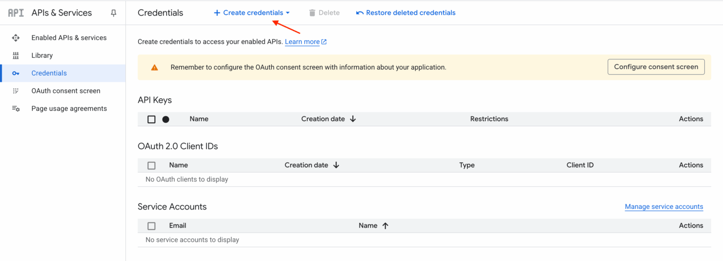The image size is (723, 261).
Task: Click the APIs & Services title
Action: [x=62, y=13]
